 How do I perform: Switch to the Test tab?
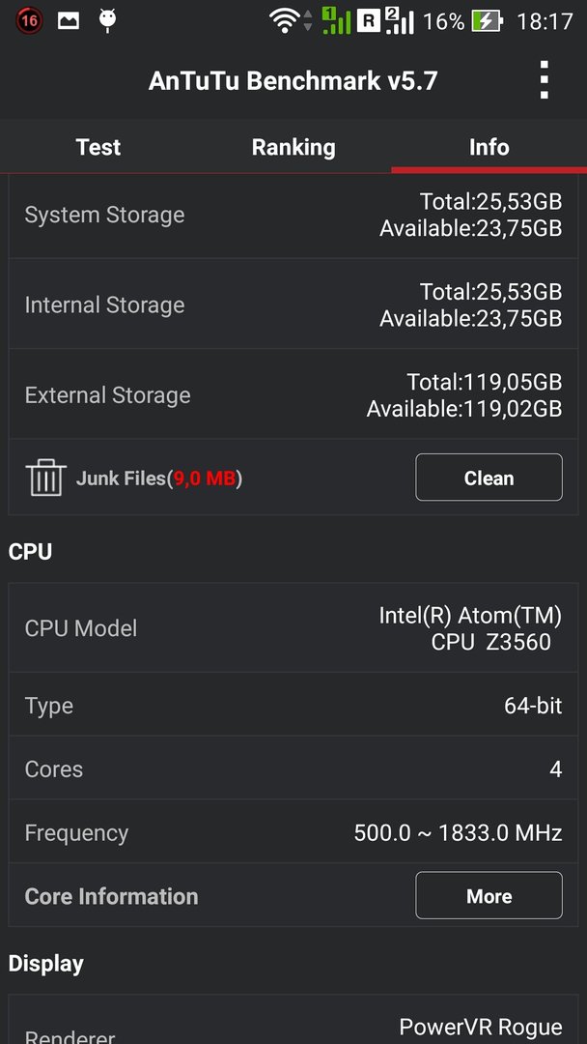tap(98, 147)
